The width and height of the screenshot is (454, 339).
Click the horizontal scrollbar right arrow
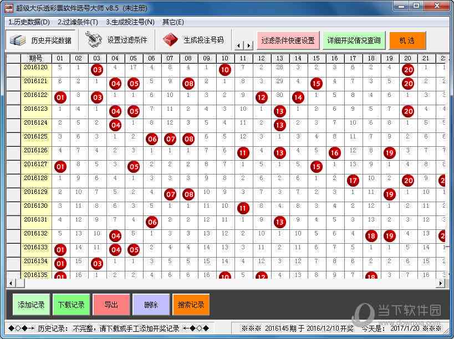pyautogui.click(x=440, y=283)
